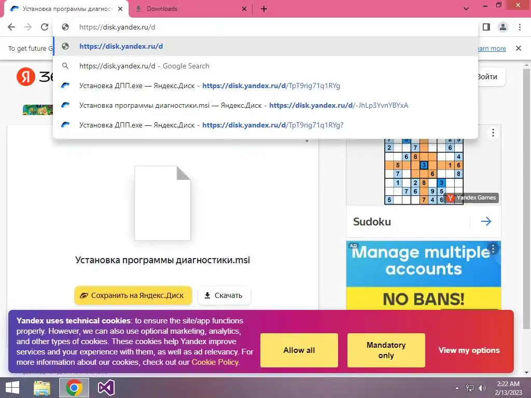Open the tab search chevron
Screen dimensions: 531x398
pos(466,9)
